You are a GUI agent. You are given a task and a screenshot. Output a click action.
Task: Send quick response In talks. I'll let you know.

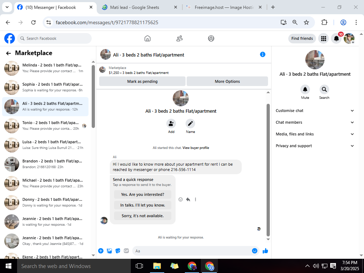tap(143, 205)
